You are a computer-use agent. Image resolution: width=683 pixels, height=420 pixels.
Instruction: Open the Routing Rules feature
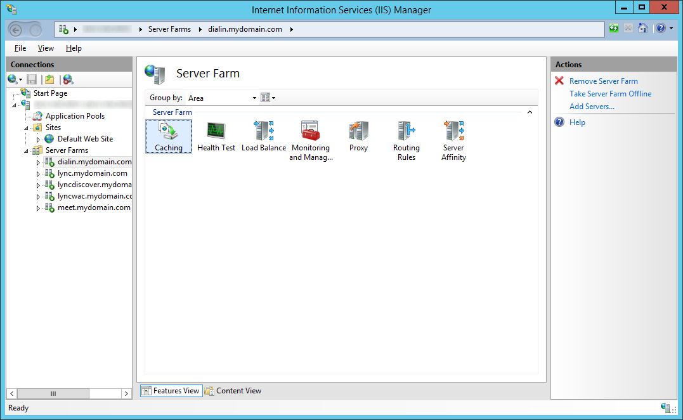(407, 141)
